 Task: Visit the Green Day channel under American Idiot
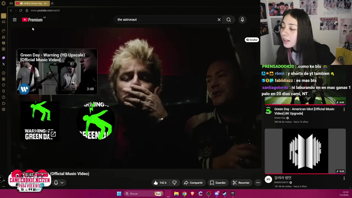280,118
